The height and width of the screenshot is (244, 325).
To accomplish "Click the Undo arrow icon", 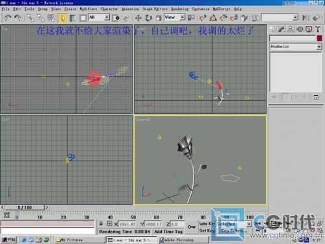I will tap(8, 18).
